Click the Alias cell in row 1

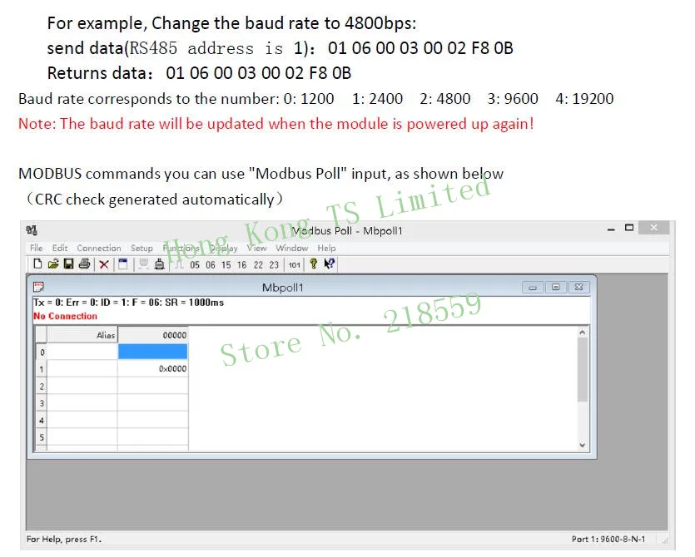coord(82,368)
